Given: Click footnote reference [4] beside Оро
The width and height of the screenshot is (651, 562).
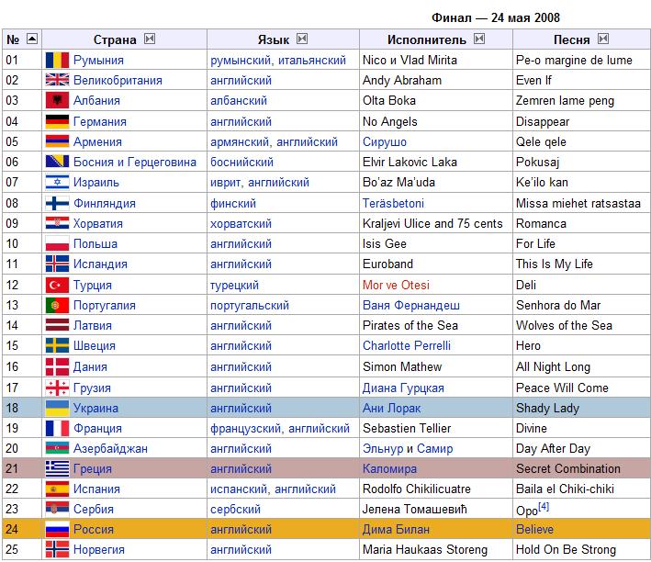Looking at the screenshot, I should point(544,506).
